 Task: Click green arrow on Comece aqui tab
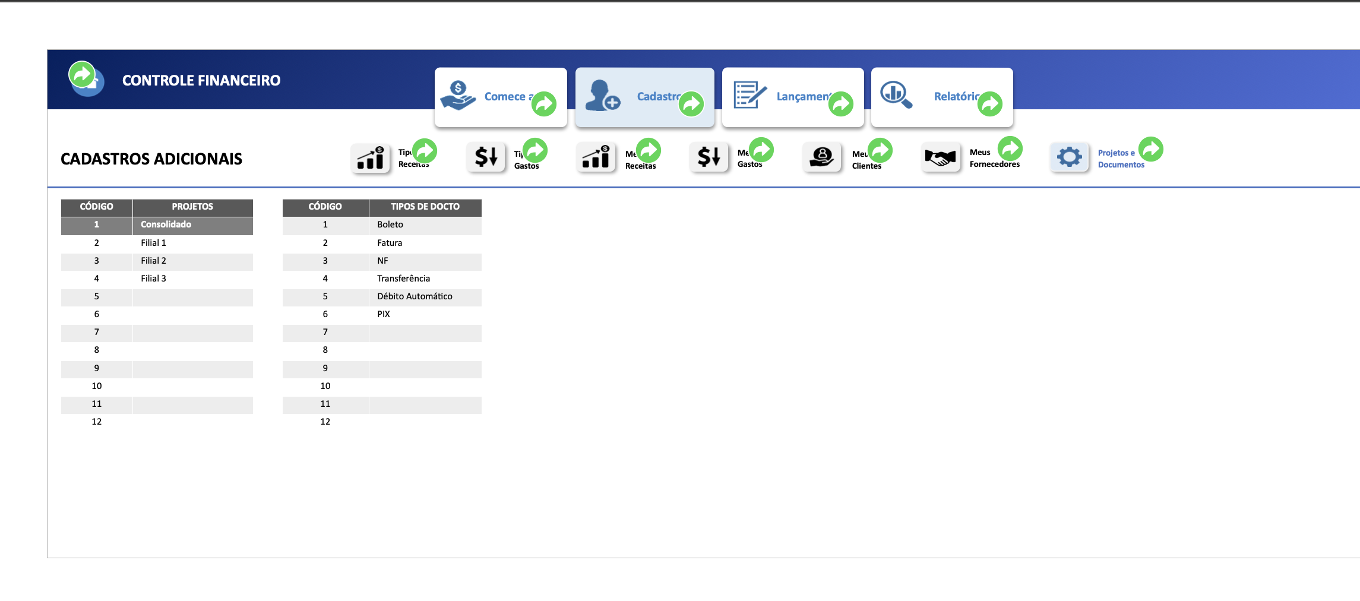544,104
